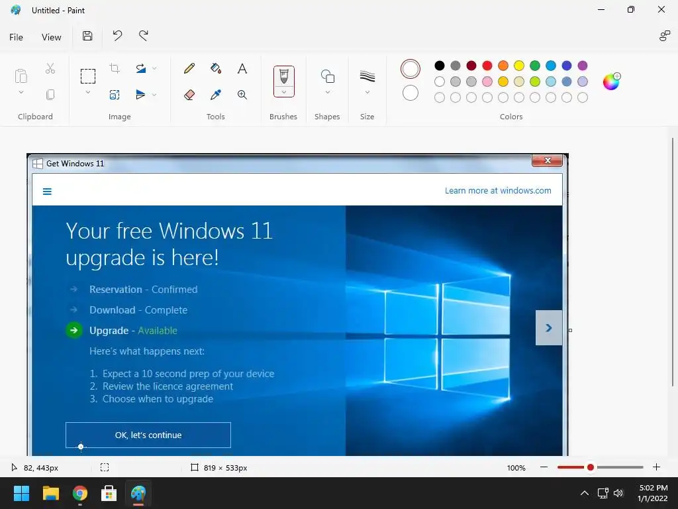Undo the last action

pyautogui.click(x=117, y=36)
